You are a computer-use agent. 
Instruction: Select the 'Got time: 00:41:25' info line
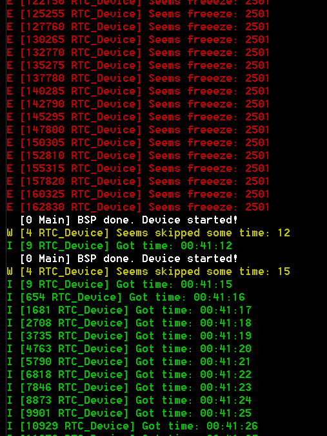click(129, 413)
